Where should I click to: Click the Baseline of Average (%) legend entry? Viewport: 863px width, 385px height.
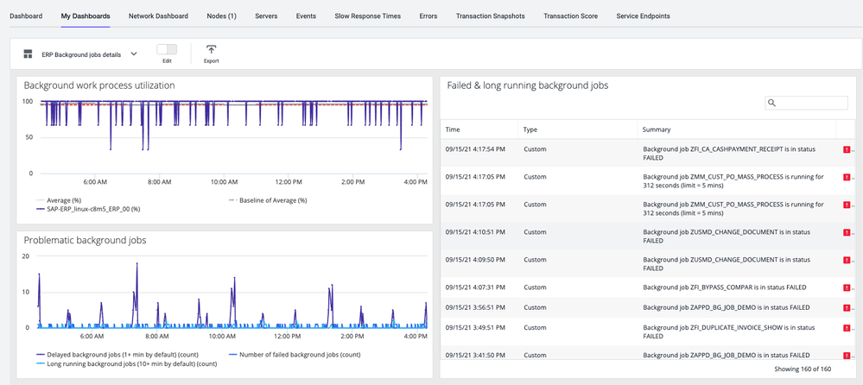[269, 200]
